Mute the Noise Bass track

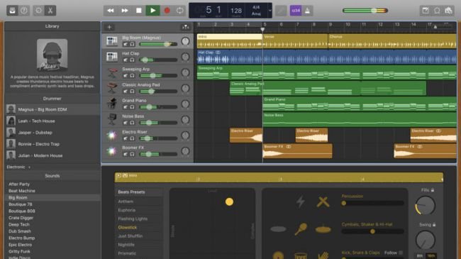coord(126,123)
